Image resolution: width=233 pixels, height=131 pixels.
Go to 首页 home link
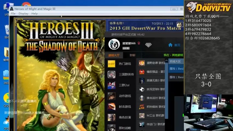pyautogui.click(x=177, y=45)
